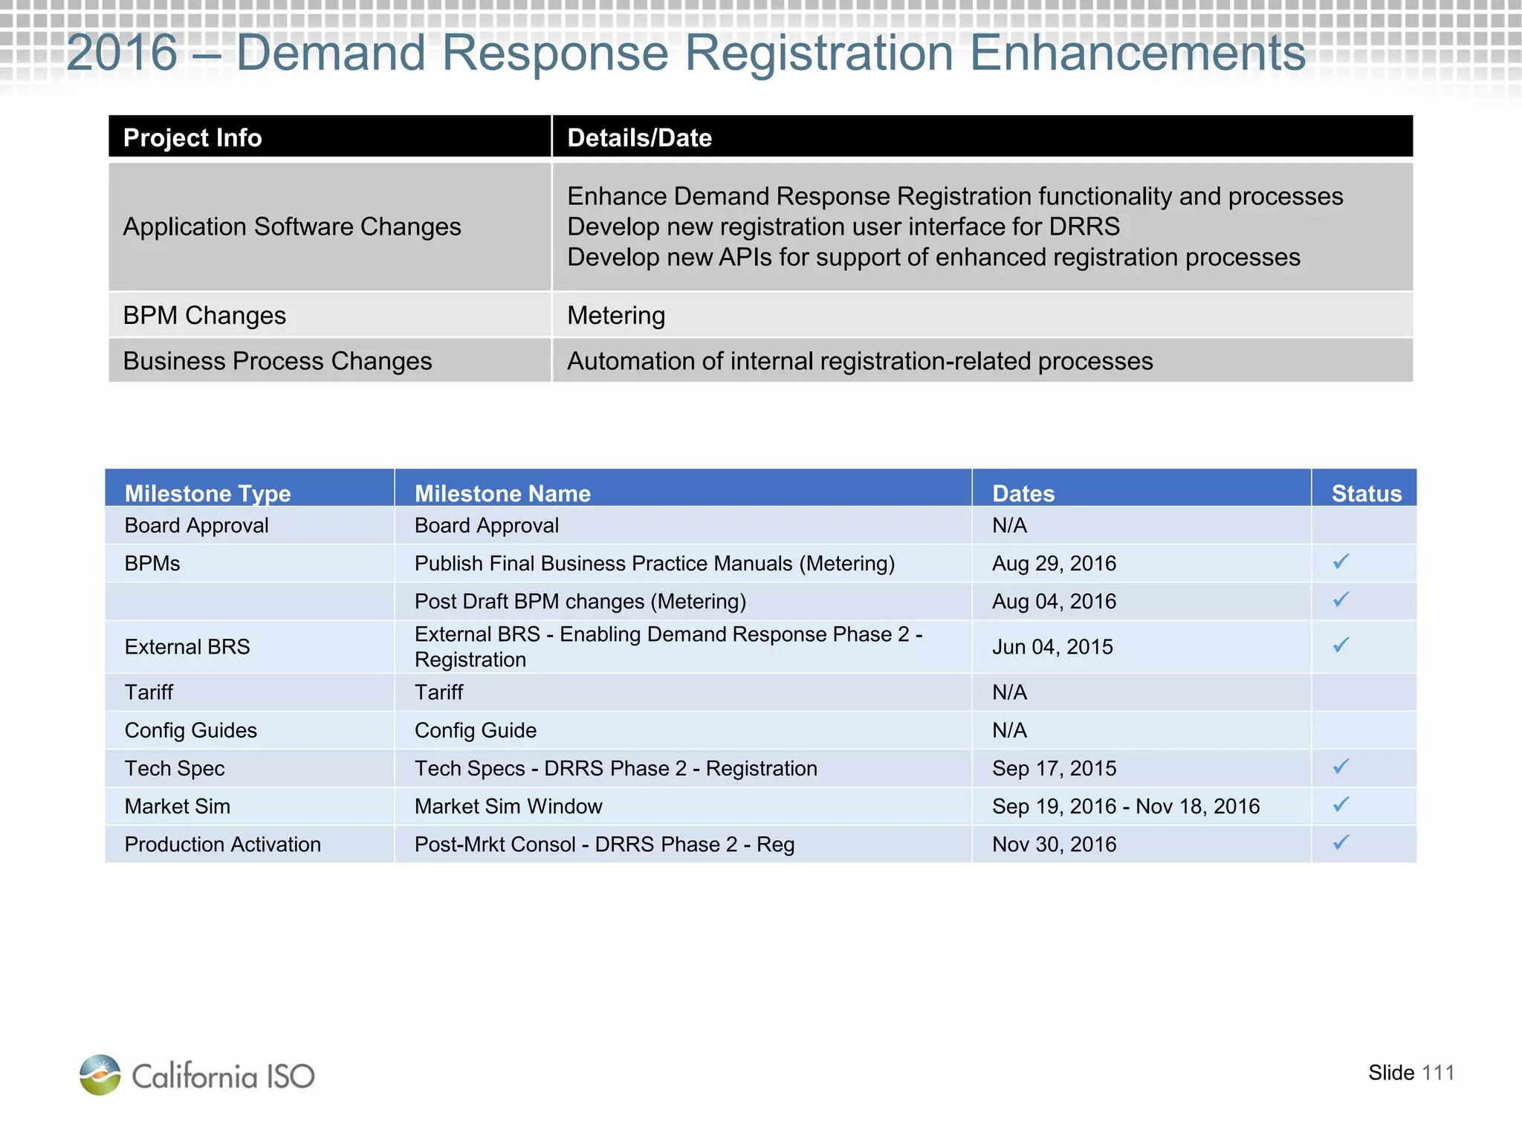This screenshot has height=1141, width=1522.
Task: Click 'Develop new APIs for support' line
Action: 933,257
